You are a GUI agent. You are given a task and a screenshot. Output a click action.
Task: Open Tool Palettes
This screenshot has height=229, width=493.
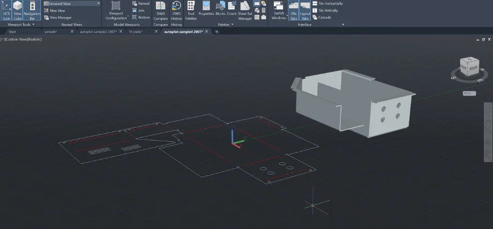point(191,10)
